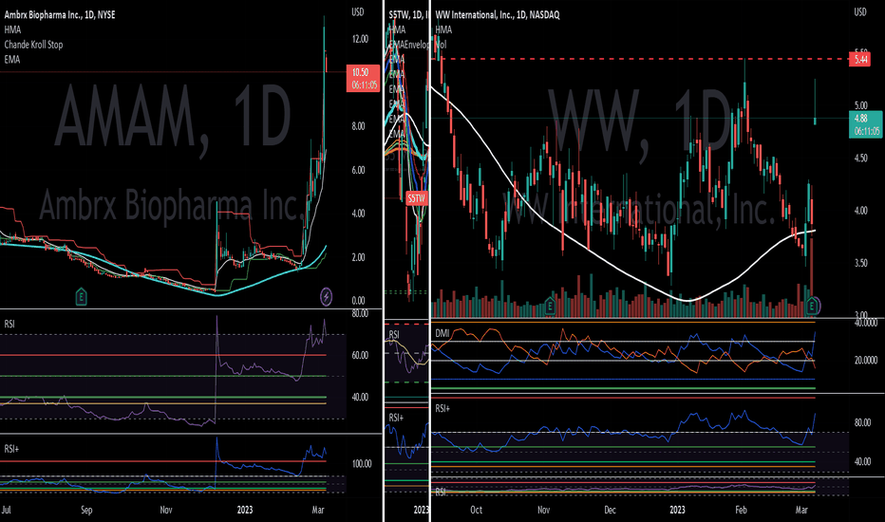This screenshot has height=522, width=885.
Task: Click the red 5.44 price line label
Action: tap(860, 59)
